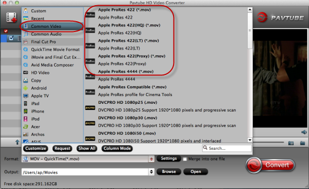Select DVCPRO HD 1080i50 (.mov) format
This screenshot has height=189, width=309.
pos(127,133)
